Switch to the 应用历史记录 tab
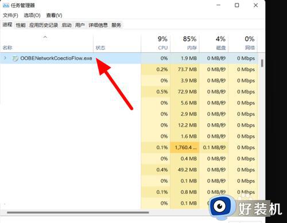 point(44,25)
